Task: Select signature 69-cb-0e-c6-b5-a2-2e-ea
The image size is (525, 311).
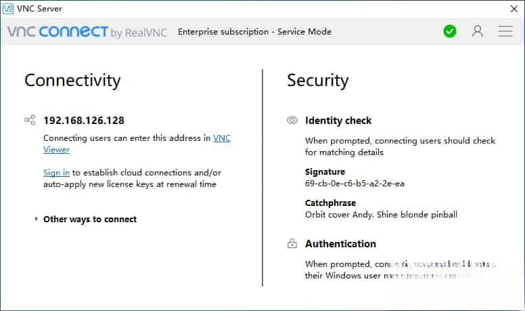Action: [x=355, y=184]
